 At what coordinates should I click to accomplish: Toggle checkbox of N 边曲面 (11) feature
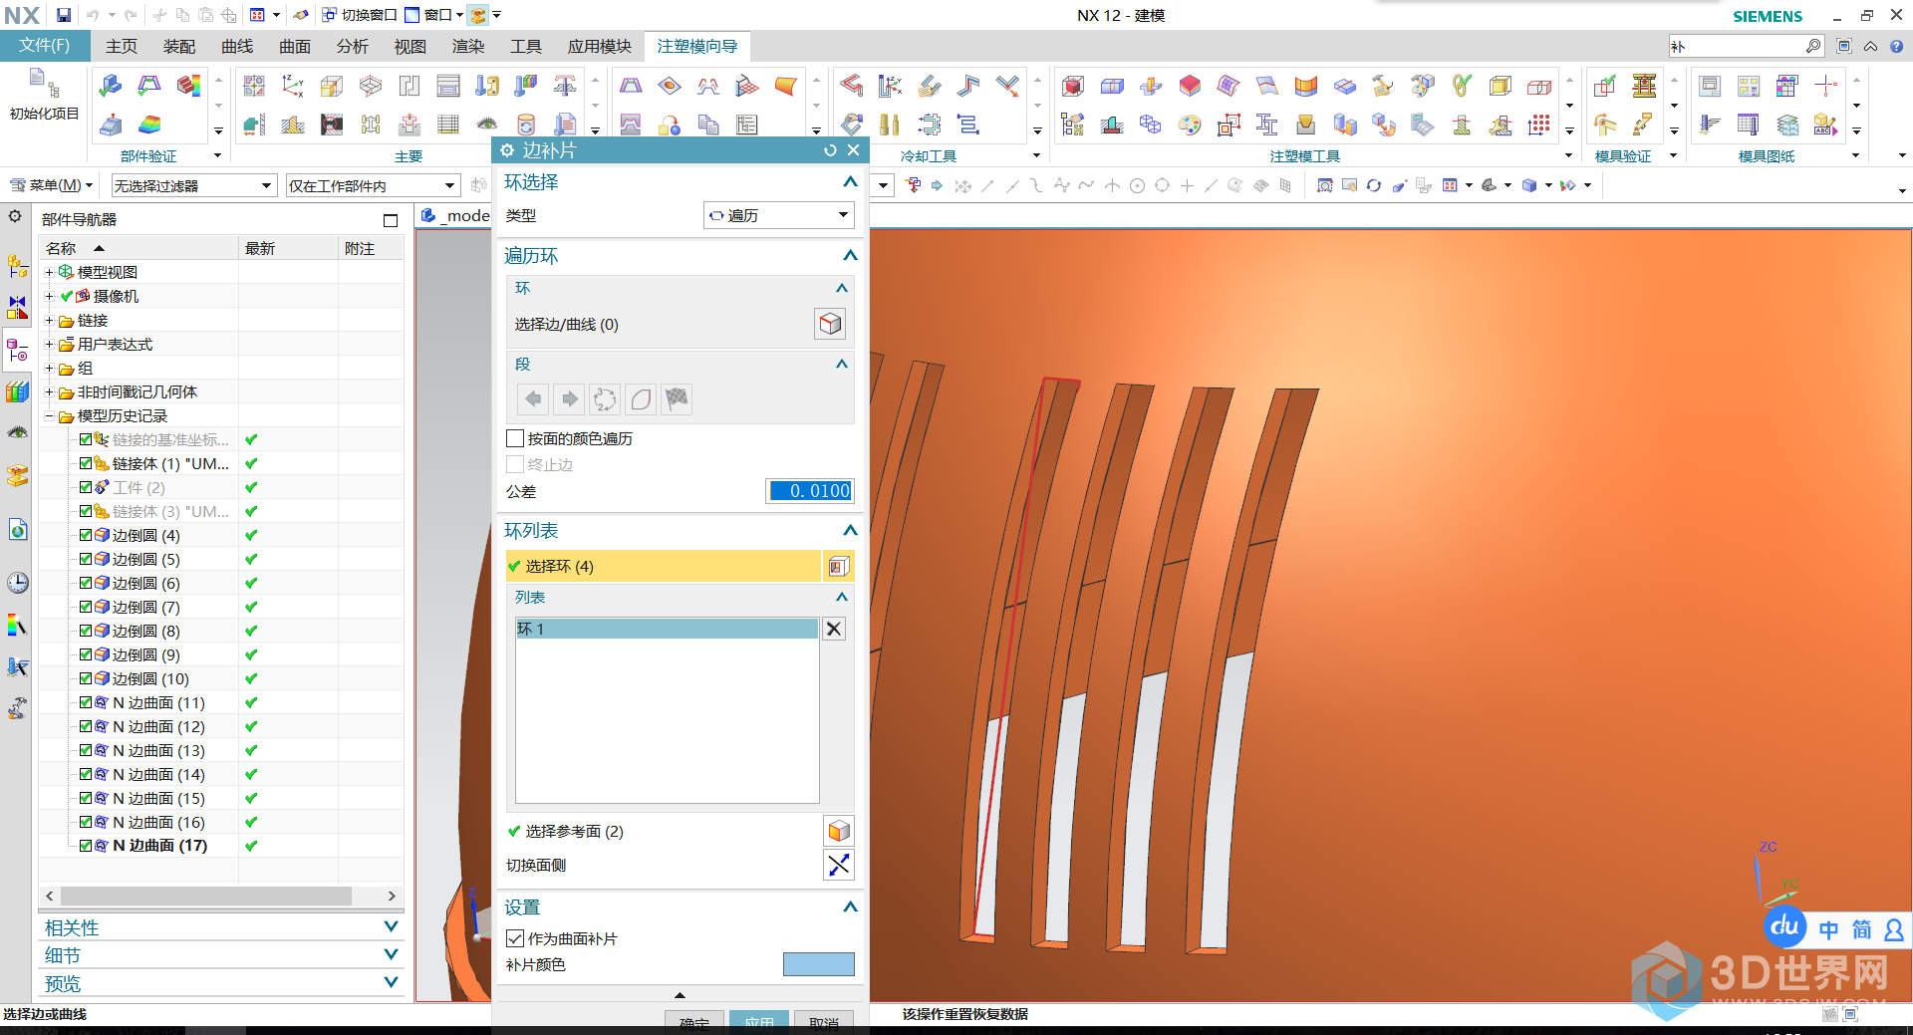[x=86, y=702]
